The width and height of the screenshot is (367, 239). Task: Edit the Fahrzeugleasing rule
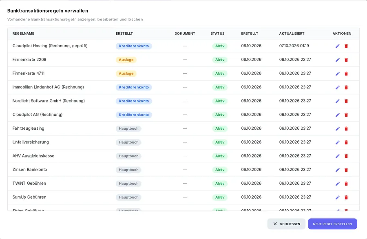[338, 128]
